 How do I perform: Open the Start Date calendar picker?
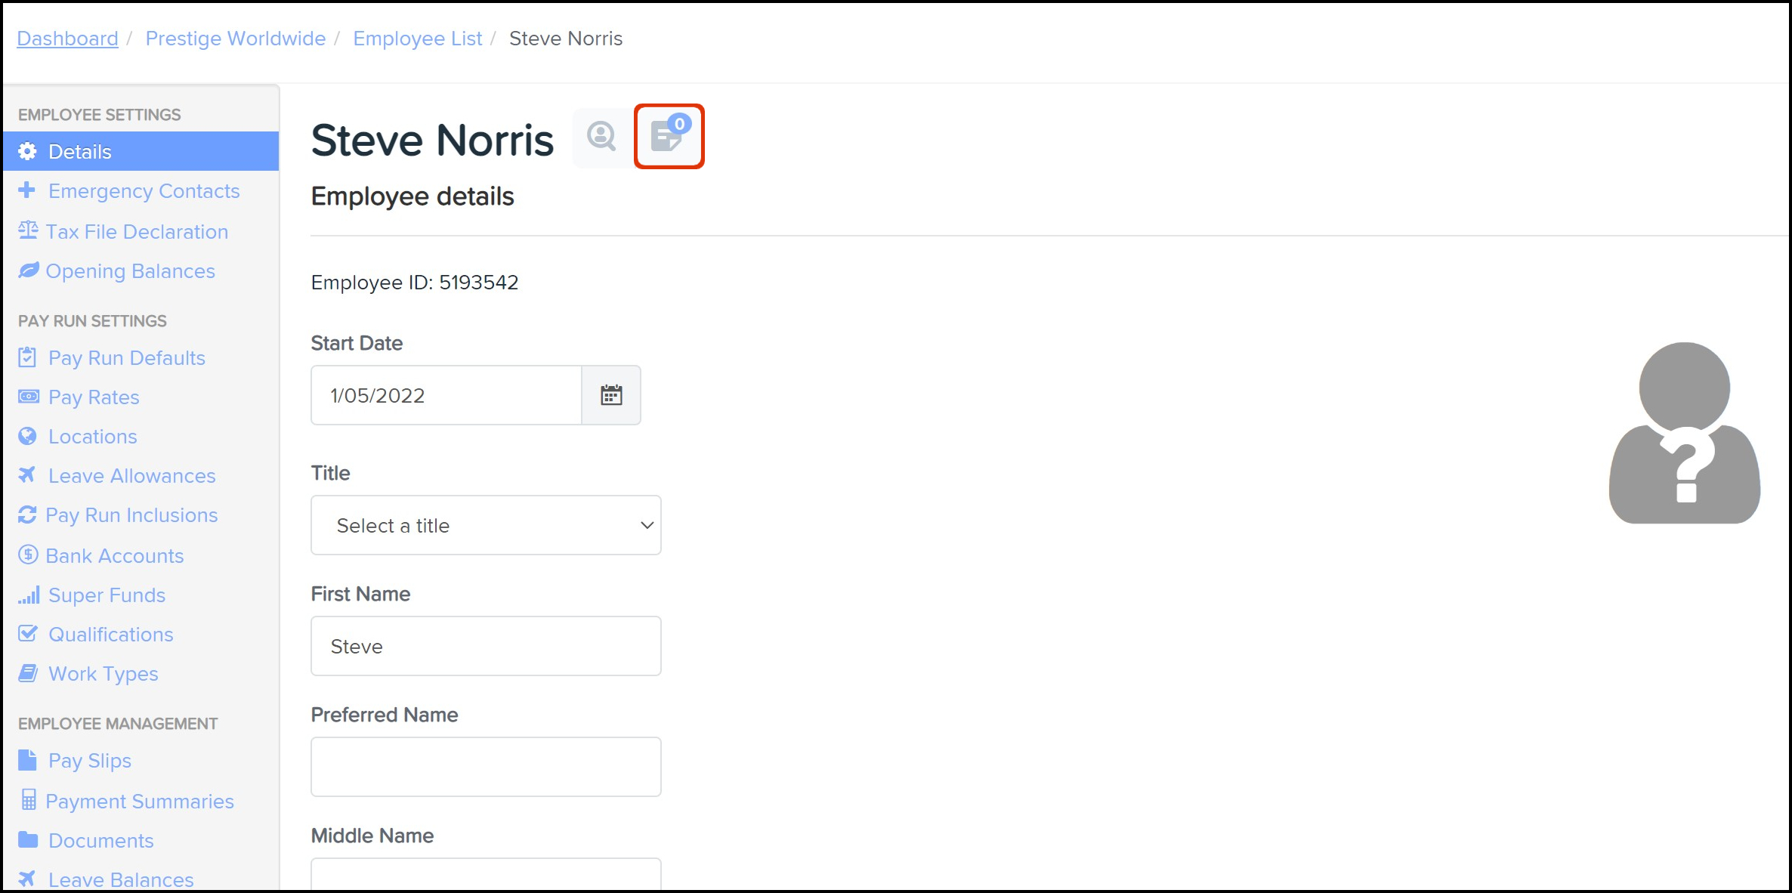(x=611, y=395)
